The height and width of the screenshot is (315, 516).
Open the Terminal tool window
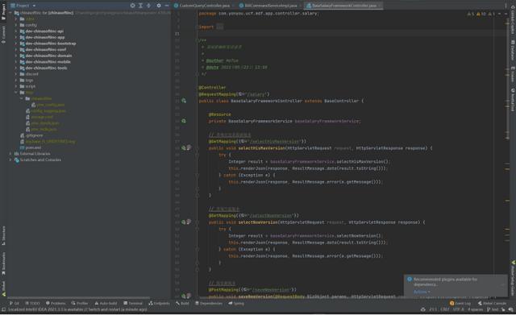pos(133,303)
